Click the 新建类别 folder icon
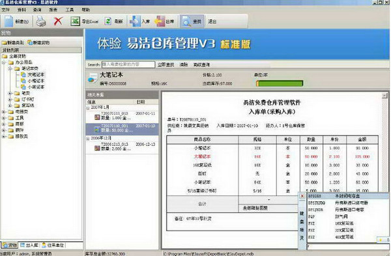Screen dimensions: 391x256 [x=4, y=43]
